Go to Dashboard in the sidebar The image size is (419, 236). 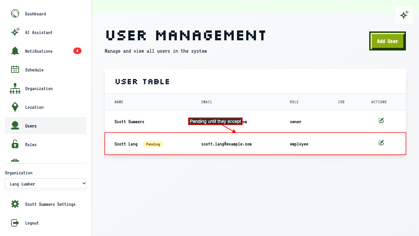pos(46,14)
